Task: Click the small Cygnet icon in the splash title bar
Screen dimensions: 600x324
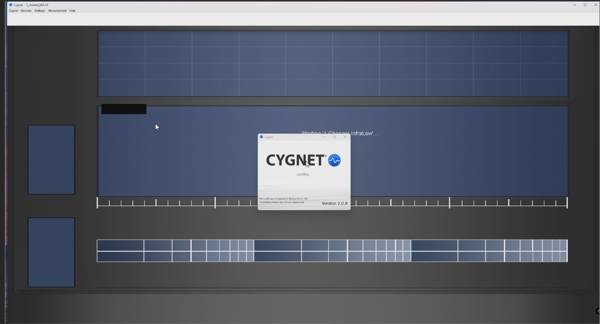Action: coord(261,137)
